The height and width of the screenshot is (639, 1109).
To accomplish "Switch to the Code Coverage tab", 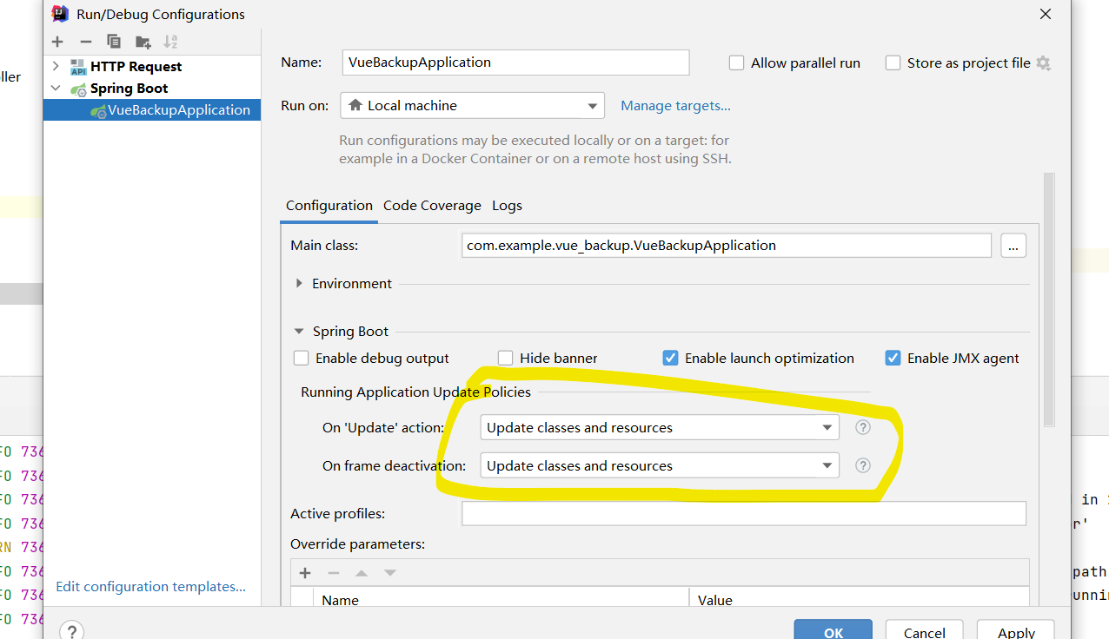I will click(432, 206).
